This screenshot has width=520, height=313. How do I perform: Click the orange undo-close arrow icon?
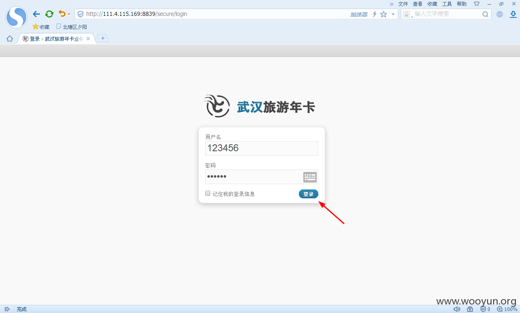pos(62,14)
